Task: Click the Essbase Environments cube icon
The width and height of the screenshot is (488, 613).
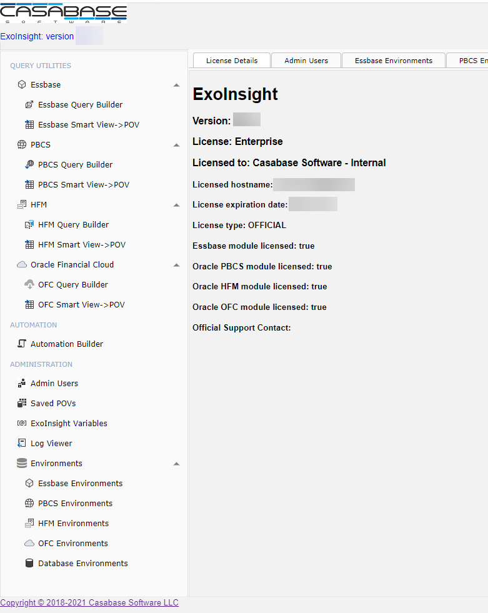Action: (29, 483)
